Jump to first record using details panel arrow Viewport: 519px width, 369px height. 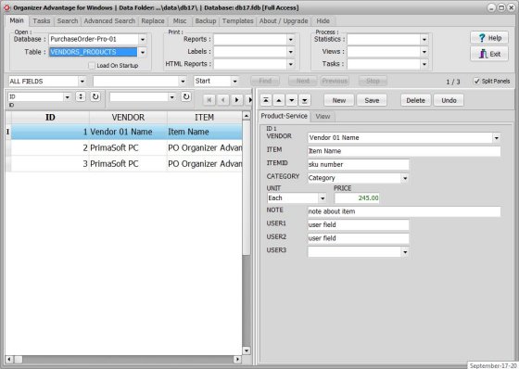click(x=266, y=100)
